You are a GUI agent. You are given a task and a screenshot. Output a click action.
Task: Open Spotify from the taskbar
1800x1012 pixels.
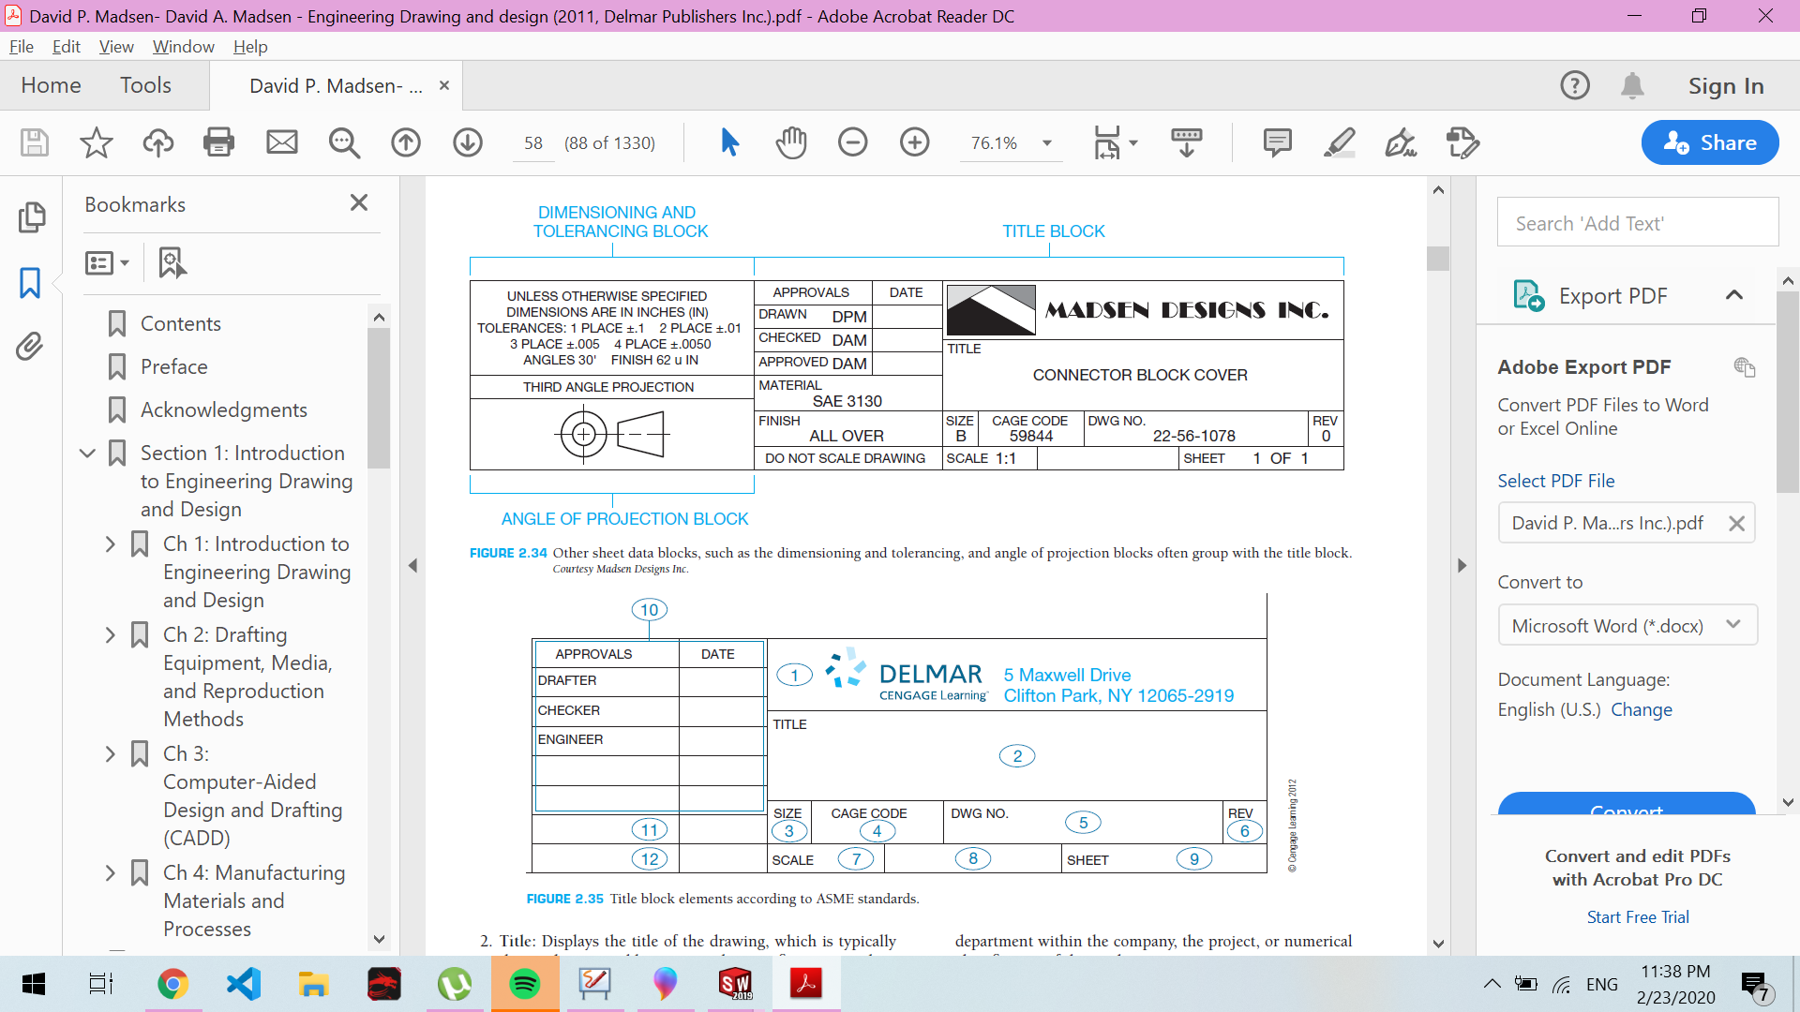524,984
